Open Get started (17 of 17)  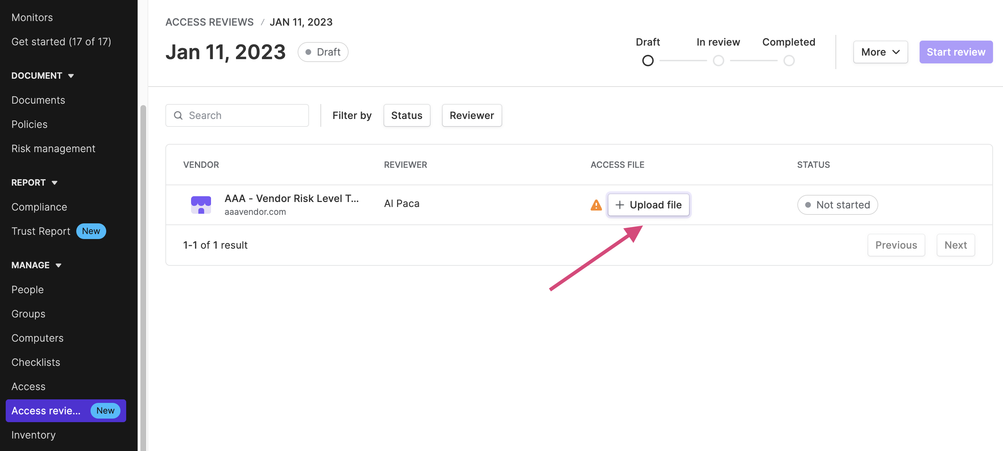click(61, 42)
